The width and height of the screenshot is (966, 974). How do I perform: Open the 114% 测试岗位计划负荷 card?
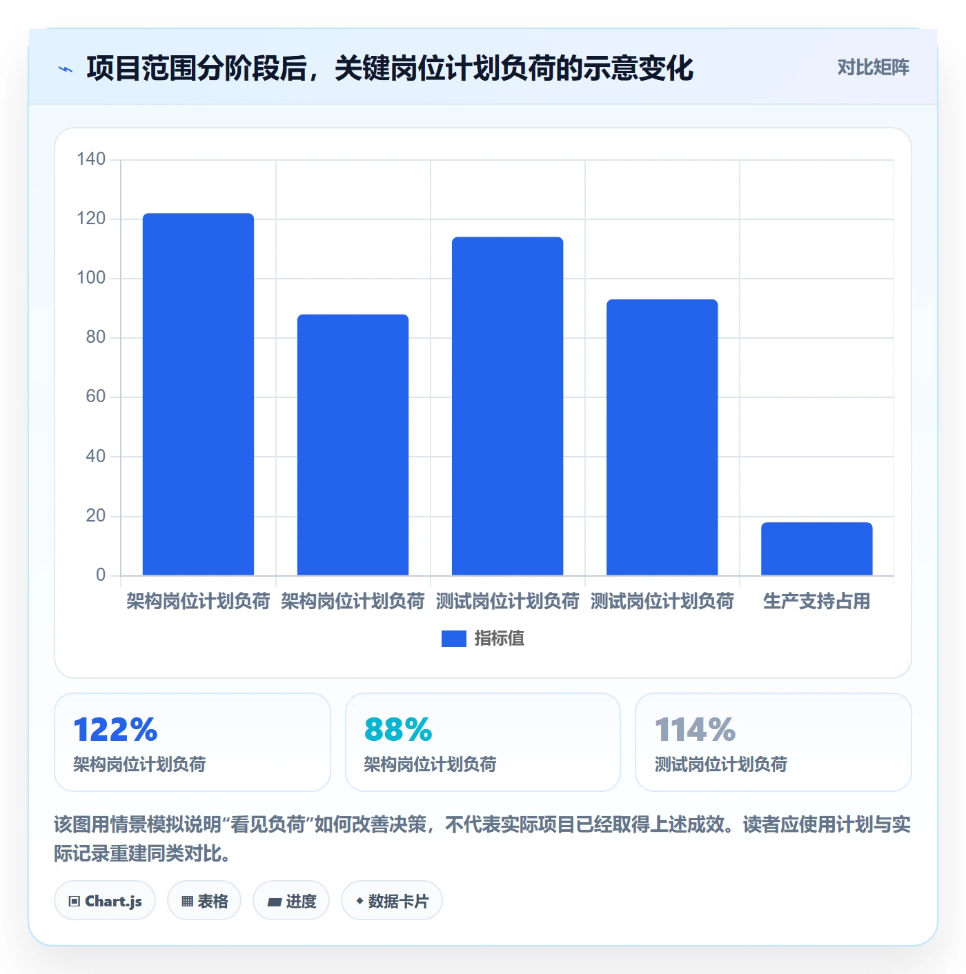click(773, 742)
